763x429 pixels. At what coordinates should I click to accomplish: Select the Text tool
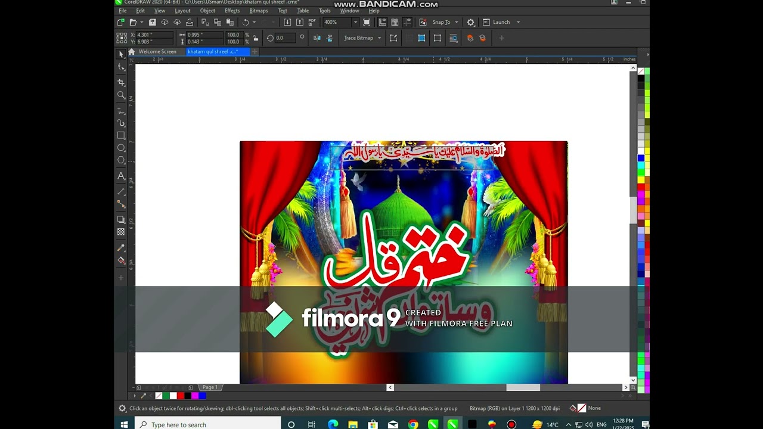tap(121, 176)
